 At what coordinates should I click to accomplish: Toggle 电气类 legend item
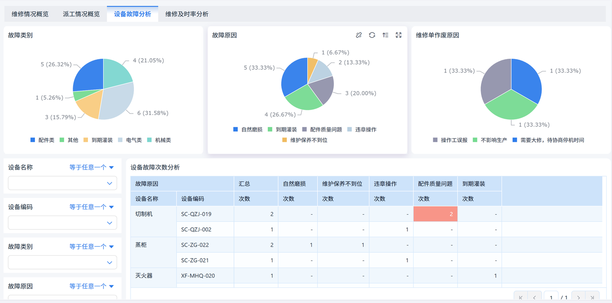pyautogui.click(x=130, y=140)
